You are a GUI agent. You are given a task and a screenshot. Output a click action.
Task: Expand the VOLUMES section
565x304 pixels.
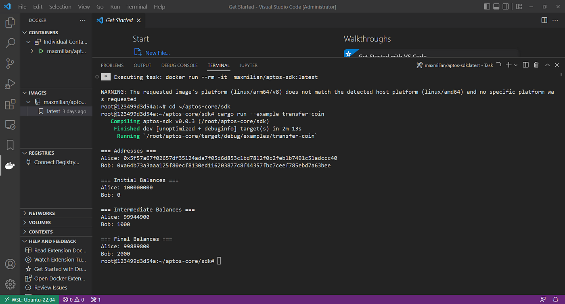pos(56,222)
